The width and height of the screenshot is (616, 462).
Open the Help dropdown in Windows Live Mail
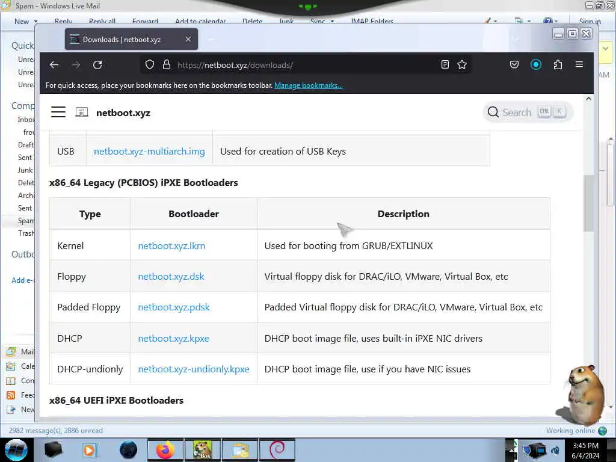click(x=550, y=21)
